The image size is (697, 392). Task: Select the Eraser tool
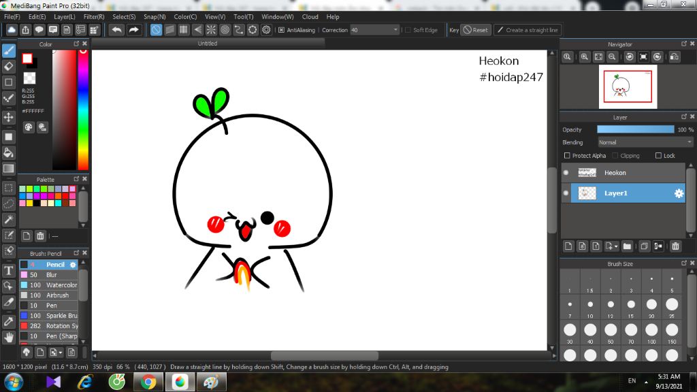(x=8, y=67)
